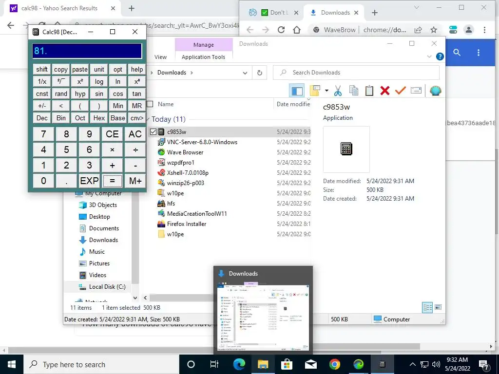
Task: Click the calculator square root key
Action: point(61,81)
